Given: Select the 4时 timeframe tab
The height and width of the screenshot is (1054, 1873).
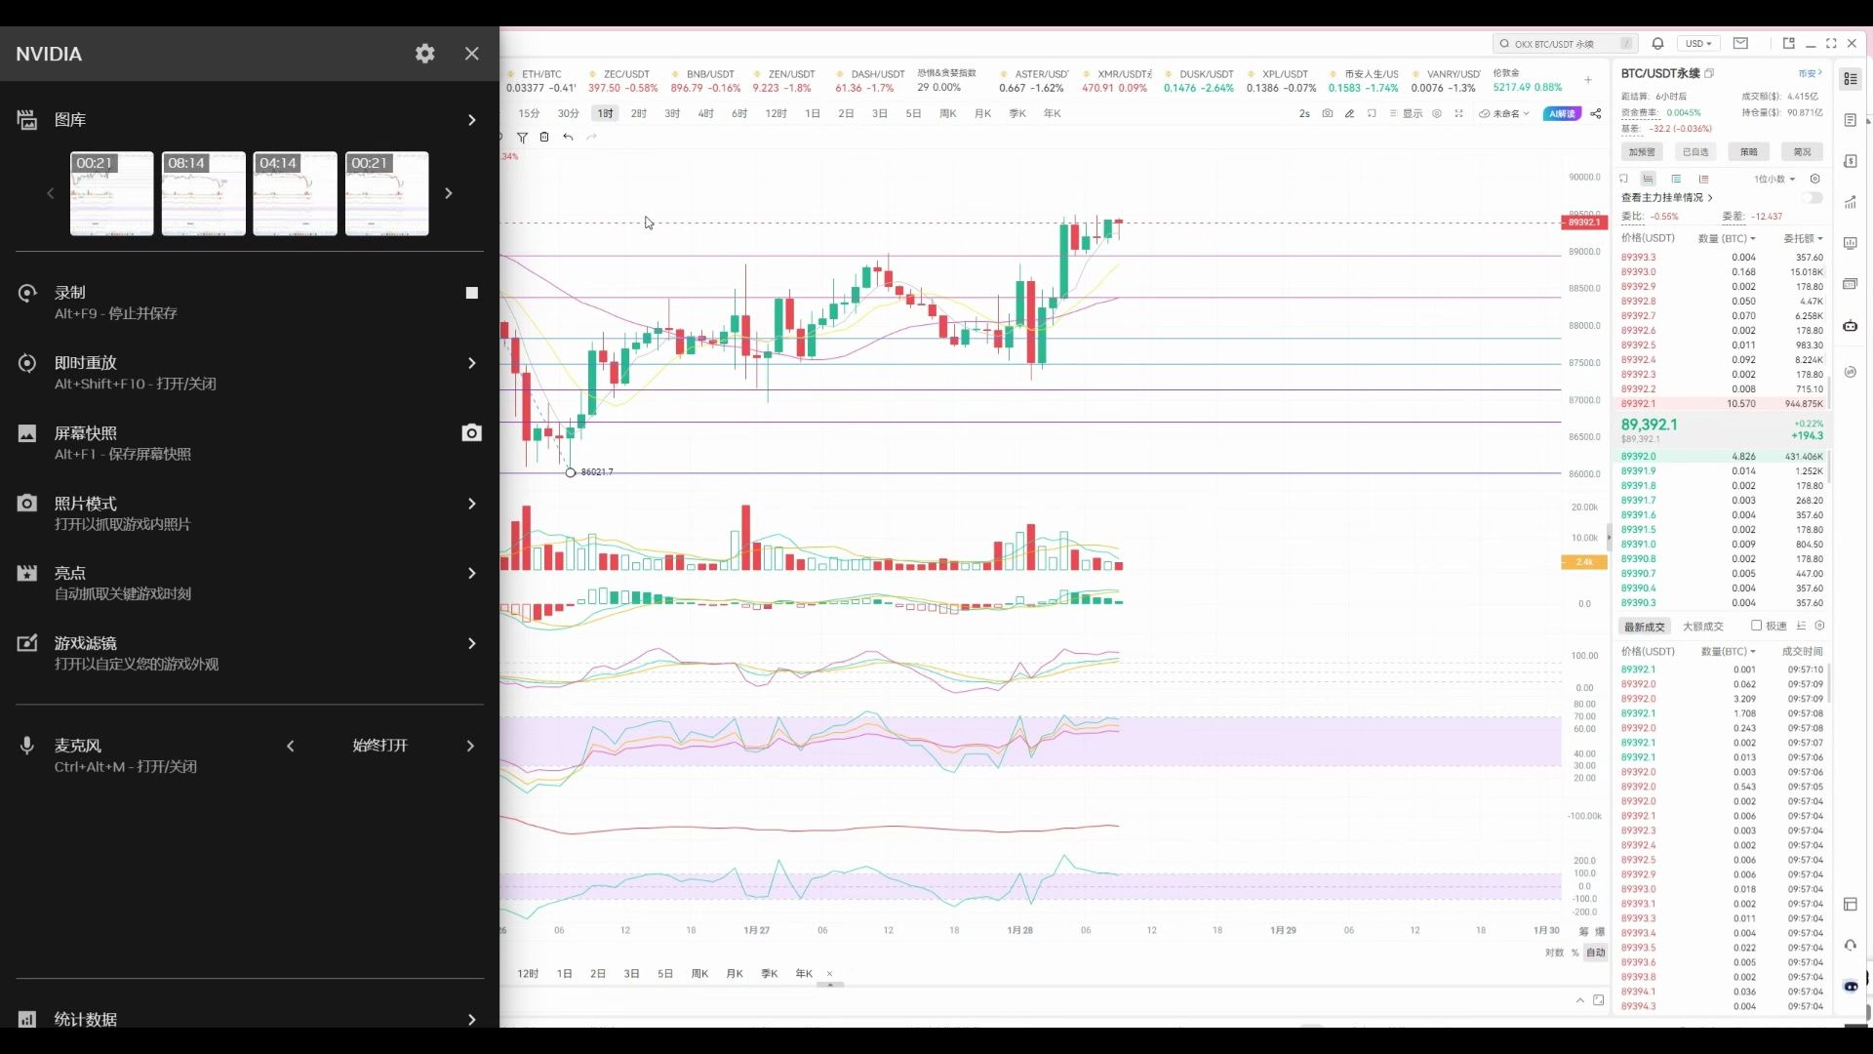Looking at the screenshot, I should pyautogui.click(x=705, y=114).
